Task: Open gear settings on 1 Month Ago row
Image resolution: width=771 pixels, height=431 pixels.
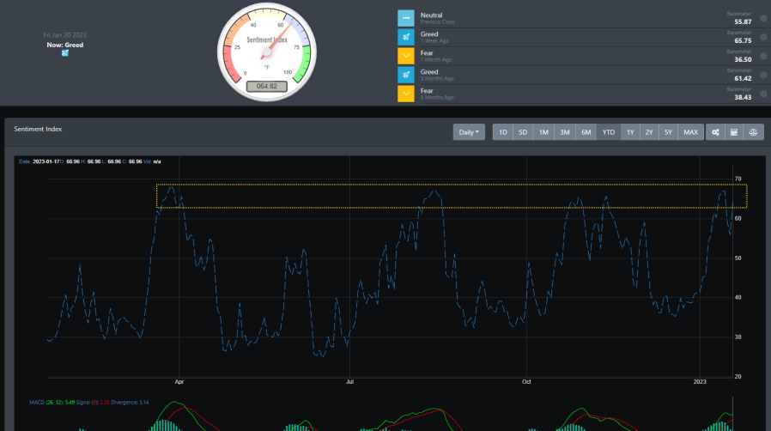Action: (x=763, y=56)
